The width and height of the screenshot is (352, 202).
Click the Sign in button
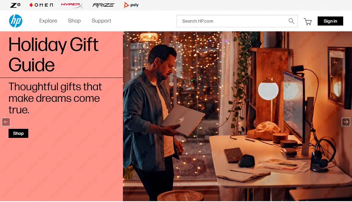330,21
